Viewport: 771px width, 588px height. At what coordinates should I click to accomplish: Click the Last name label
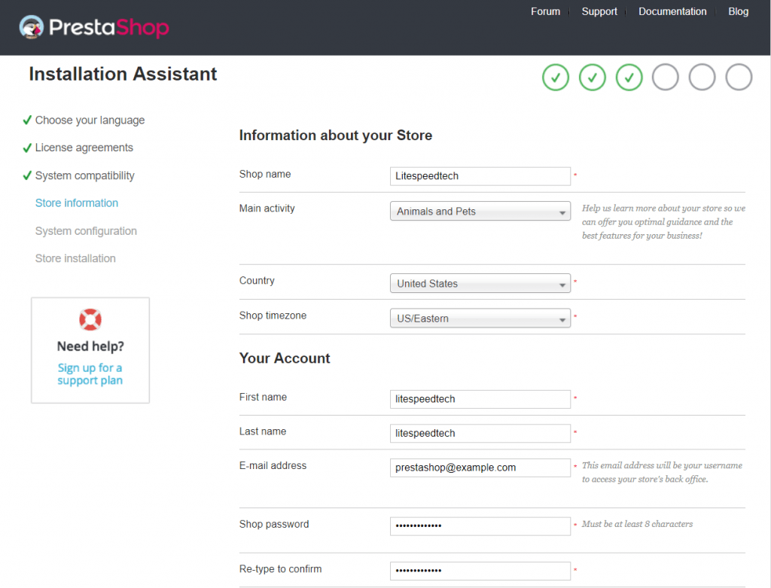263,431
